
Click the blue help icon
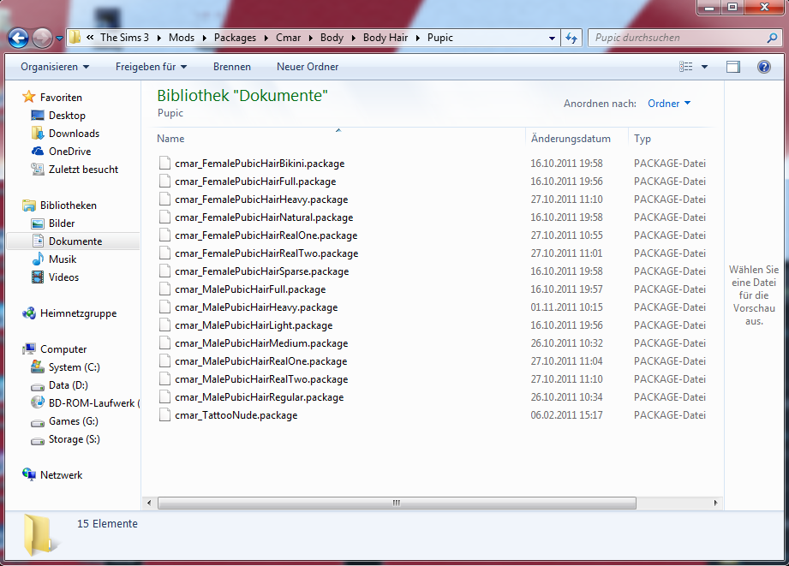pos(764,67)
